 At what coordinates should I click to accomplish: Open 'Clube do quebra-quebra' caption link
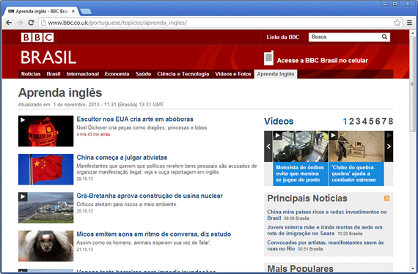click(353, 174)
